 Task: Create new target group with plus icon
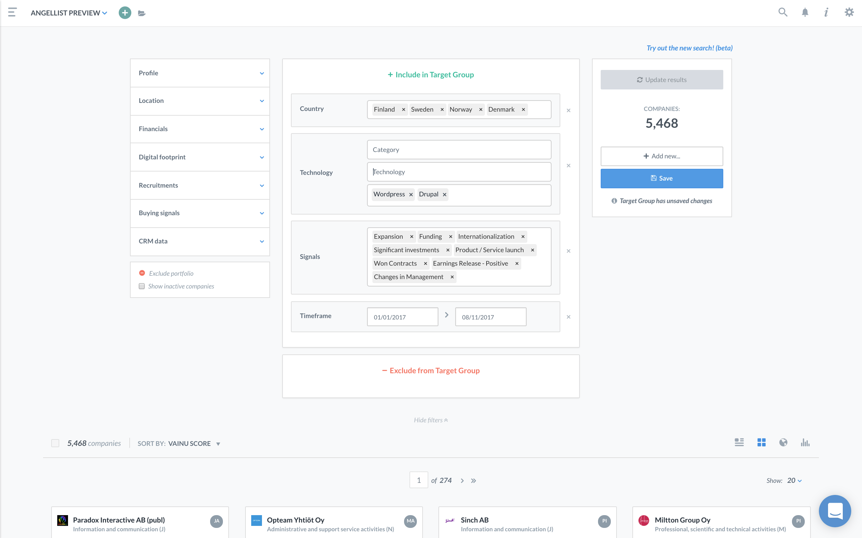pos(125,13)
